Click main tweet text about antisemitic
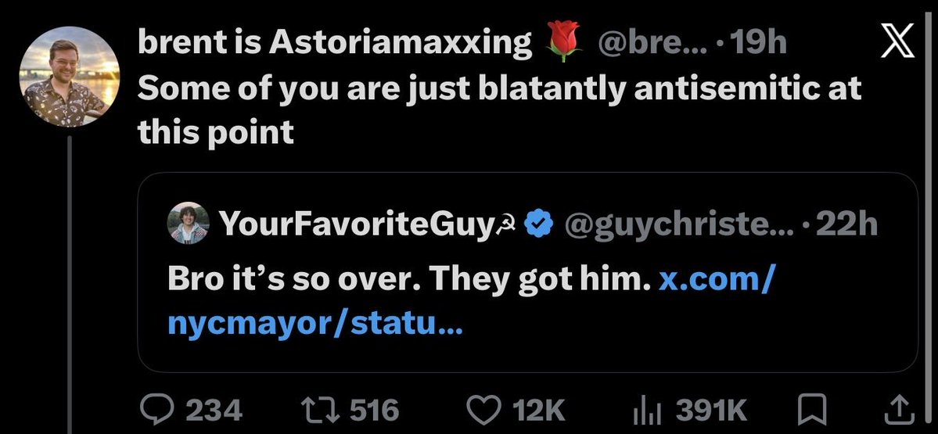The height and width of the screenshot is (434, 938). click(x=499, y=109)
